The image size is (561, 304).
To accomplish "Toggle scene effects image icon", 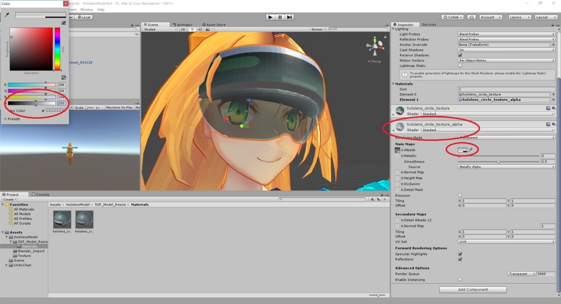I will [208, 30].
